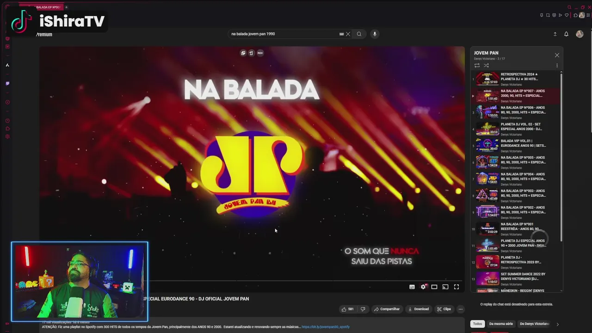592x333 pixels.
Task: Play 'NA BALADA EP Nº001 REESTRÉIA' video
Action: click(515, 228)
